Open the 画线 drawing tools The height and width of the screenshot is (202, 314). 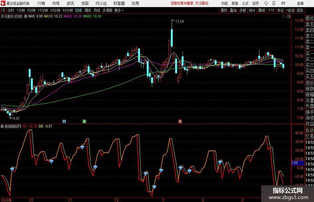(262, 10)
